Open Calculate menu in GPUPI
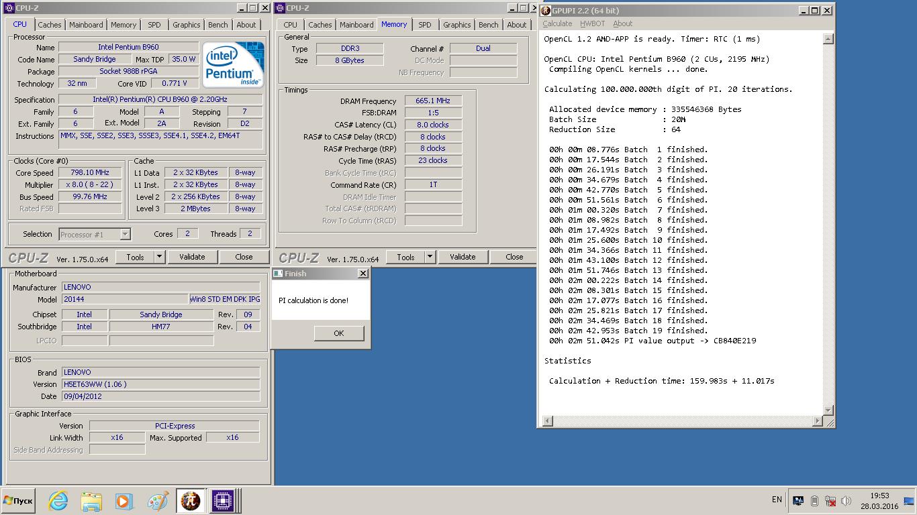Screen dimensions: 917x515 tap(557, 23)
